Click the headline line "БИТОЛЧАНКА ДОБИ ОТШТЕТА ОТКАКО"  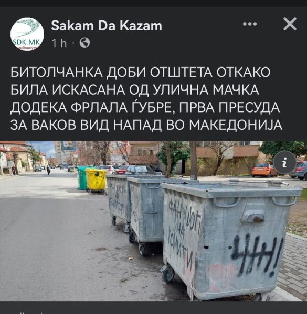[140, 72]
